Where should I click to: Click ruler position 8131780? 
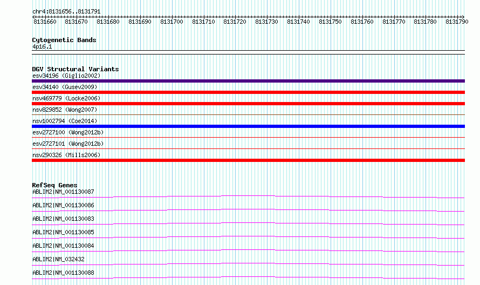(x=425, y=22)
